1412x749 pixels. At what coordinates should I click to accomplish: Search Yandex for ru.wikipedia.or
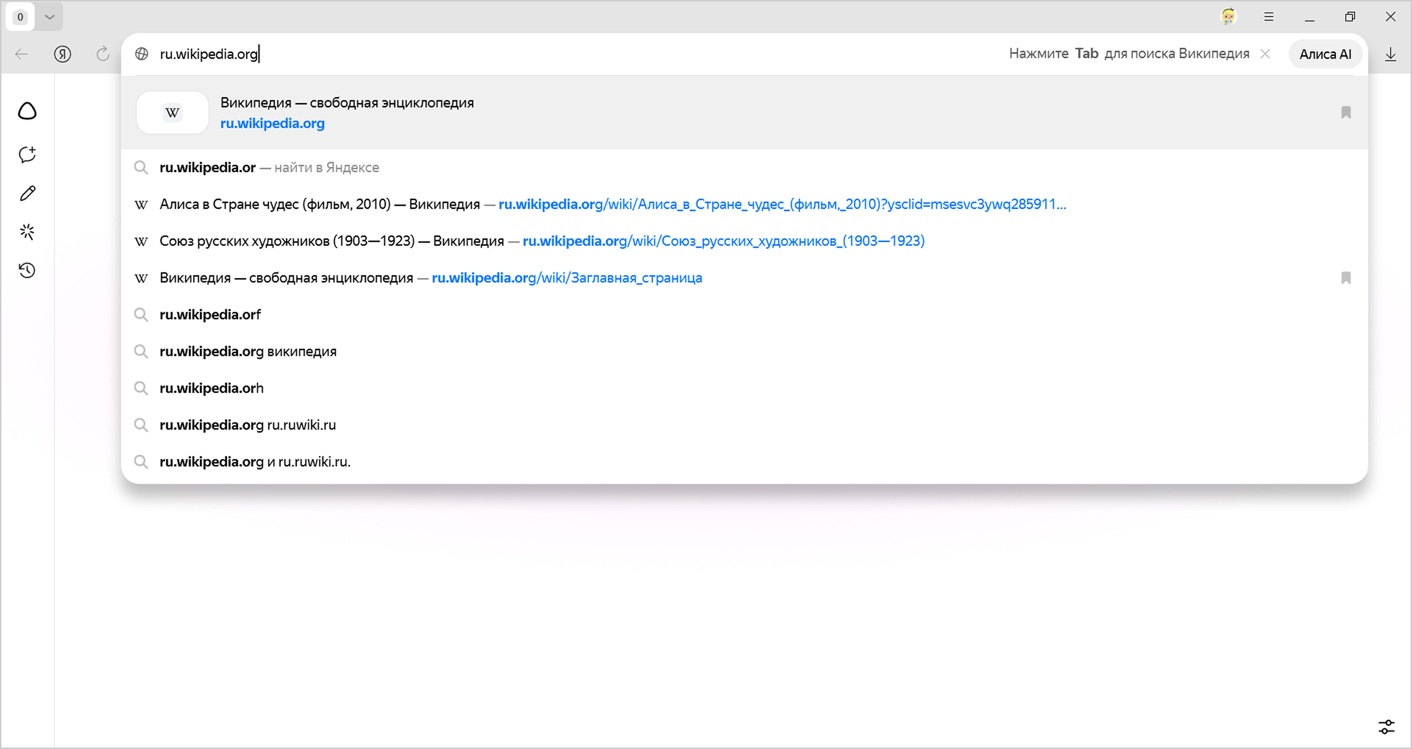click(744, 167)
